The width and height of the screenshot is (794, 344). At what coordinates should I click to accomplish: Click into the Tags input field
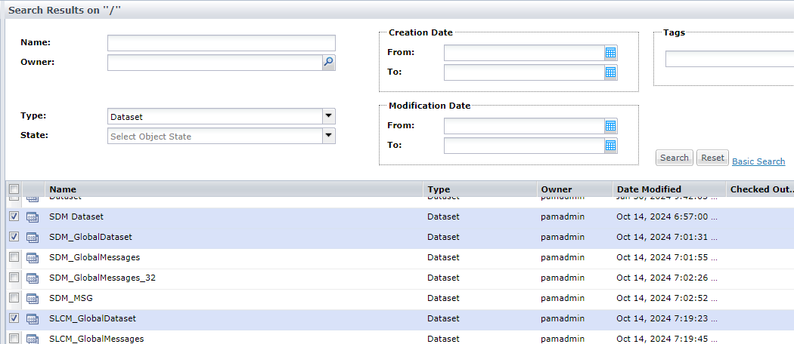pos(729,59)
